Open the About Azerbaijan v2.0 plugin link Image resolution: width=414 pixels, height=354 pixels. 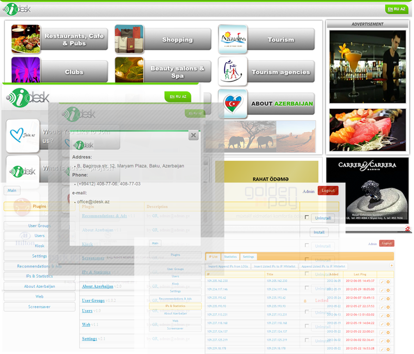(98, 286)
